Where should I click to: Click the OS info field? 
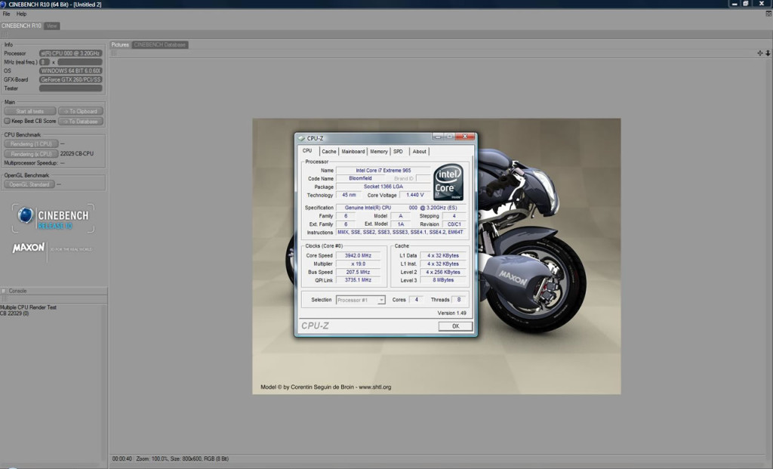(70, 71)
